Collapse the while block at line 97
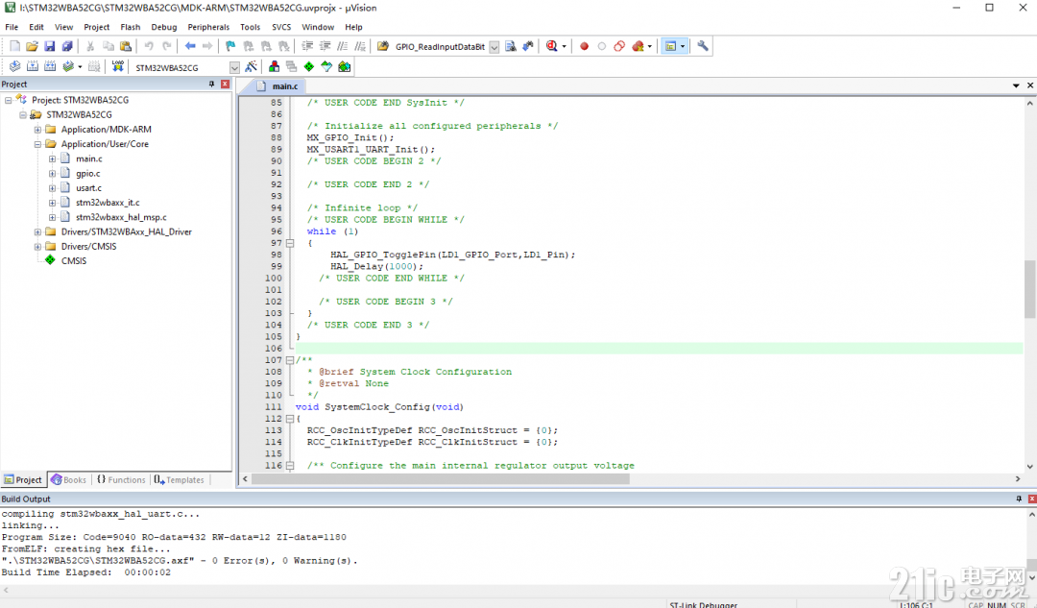The width and height of the screenshot is (1037, 608). [x=290, y=243]
